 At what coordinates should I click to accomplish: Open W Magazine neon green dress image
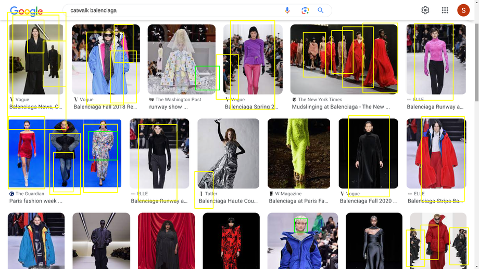(299, 154)
